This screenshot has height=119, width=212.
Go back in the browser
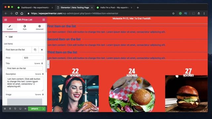coord(6,13)
